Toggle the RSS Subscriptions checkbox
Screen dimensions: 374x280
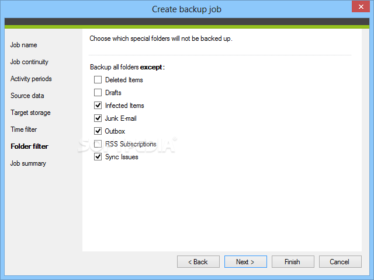coord(98,144)
